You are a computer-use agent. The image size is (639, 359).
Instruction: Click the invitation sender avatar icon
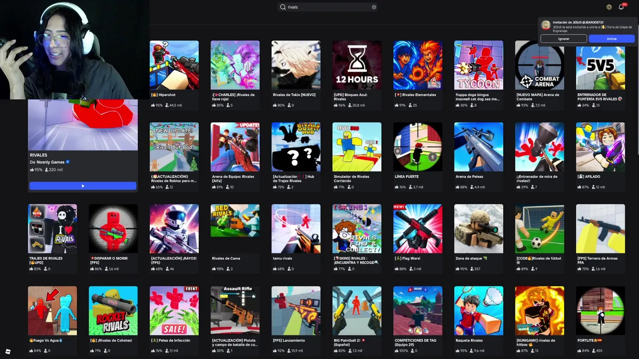coord(546,25)
